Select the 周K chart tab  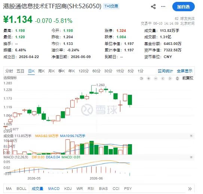(41, 71)
